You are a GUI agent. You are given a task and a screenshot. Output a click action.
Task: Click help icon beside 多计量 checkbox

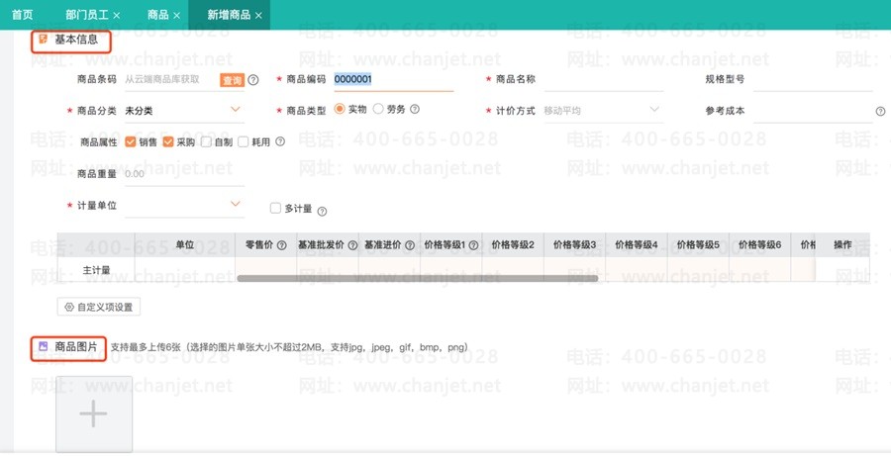(x=322, y=212)
